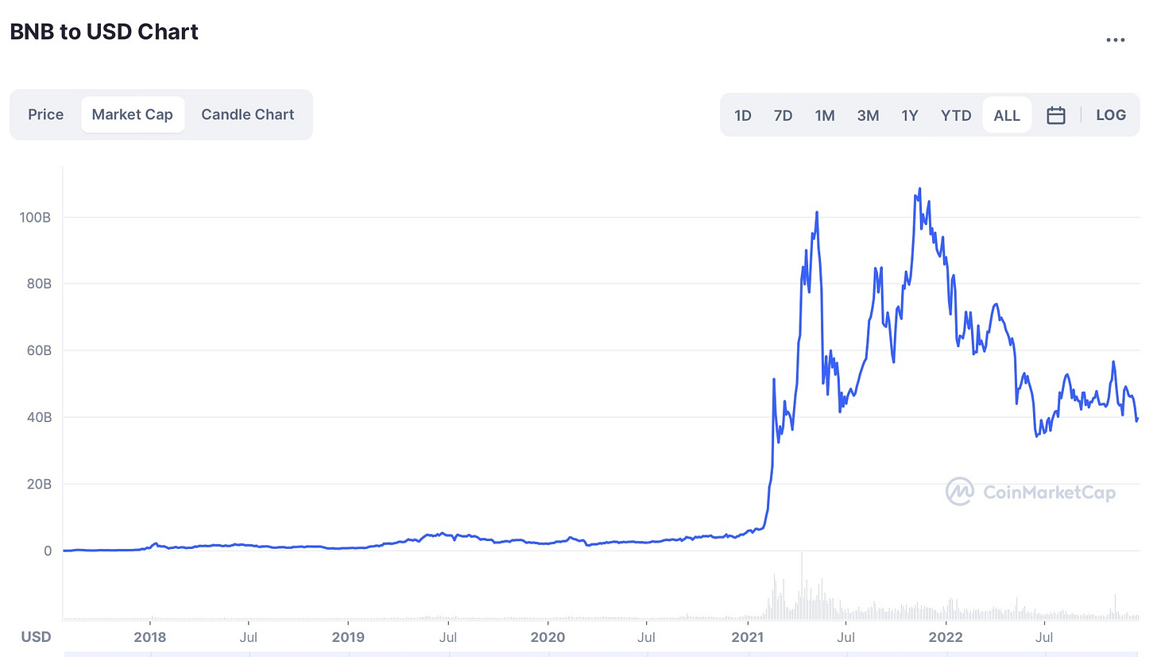Click the tallest volume bar in 2021
1157x657 pixels.
tap(802, 586)
